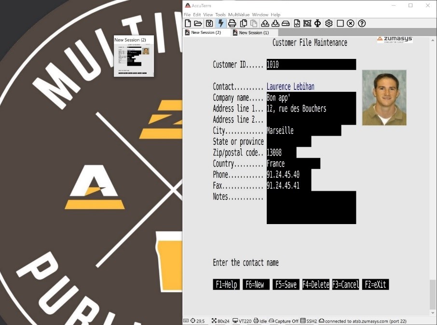The image size is (437, 325).
Task: Click the F1=Help button
Action: click(x=226, y=284)
